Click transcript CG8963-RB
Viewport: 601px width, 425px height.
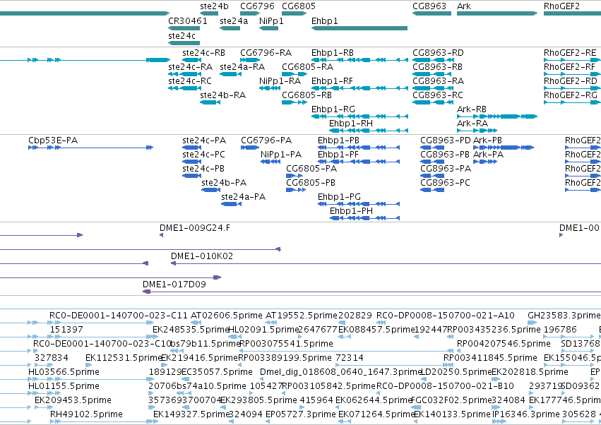point(437,66)
